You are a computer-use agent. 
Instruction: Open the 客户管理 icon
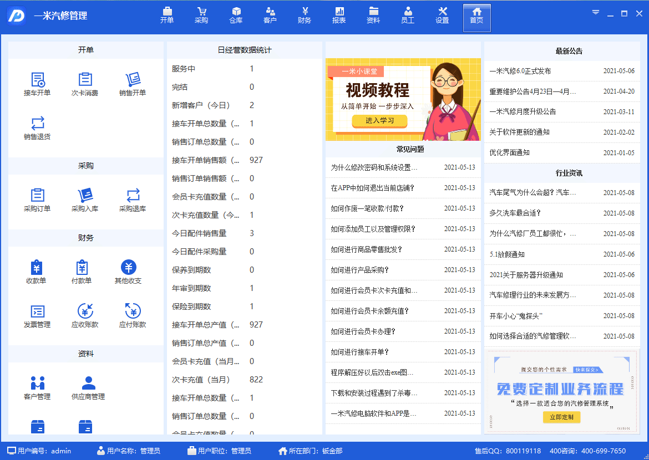tap(37, 388)
